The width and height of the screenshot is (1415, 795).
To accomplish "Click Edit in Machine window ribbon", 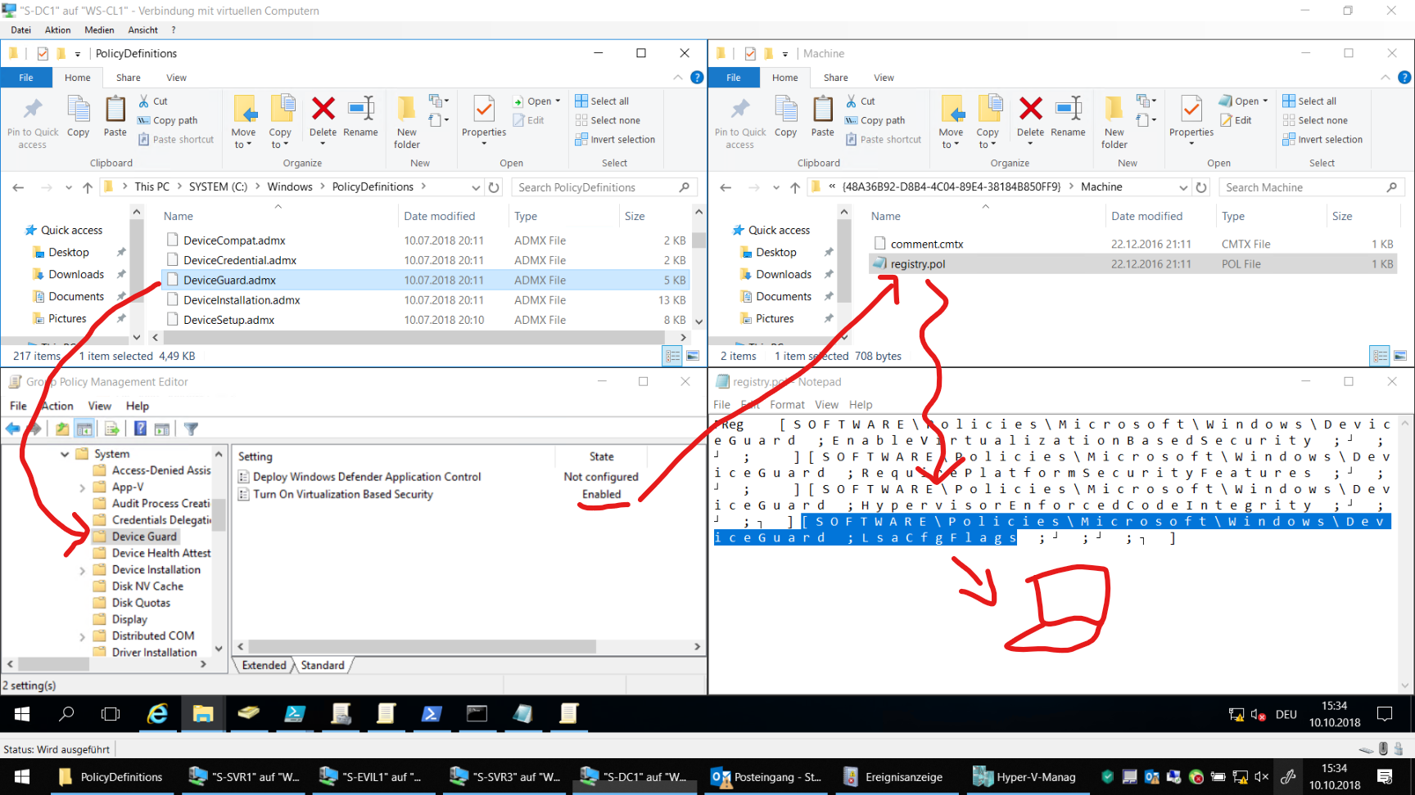I will click(1236, 120).
